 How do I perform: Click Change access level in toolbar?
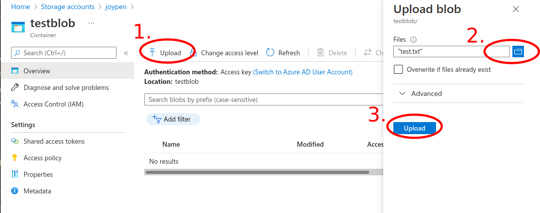pos(225,53)
